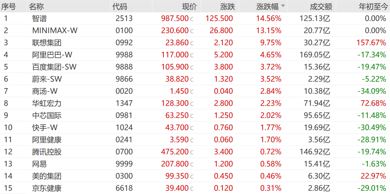Image resolution: width=390 pixels, height=194 pixels.
Task: Click the c icon beside 39.400
Action: point(192,189)
